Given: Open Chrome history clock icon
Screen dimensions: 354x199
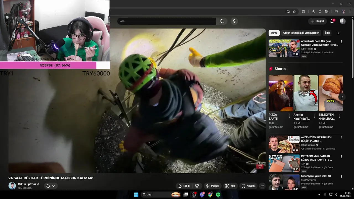Looking at the screenshot, I should pyautogui.click(x=320, y=12).
